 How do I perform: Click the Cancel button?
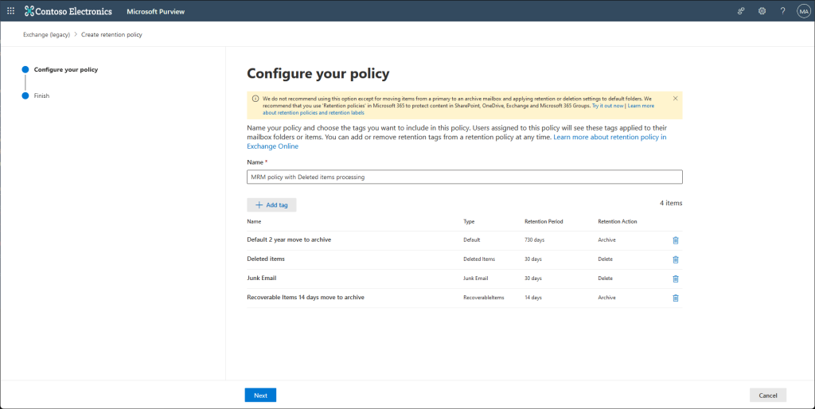tap(768, 395)
